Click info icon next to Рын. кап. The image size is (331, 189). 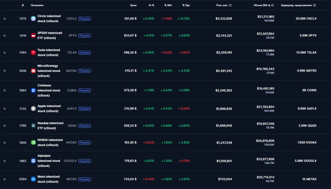pos(230,5)
